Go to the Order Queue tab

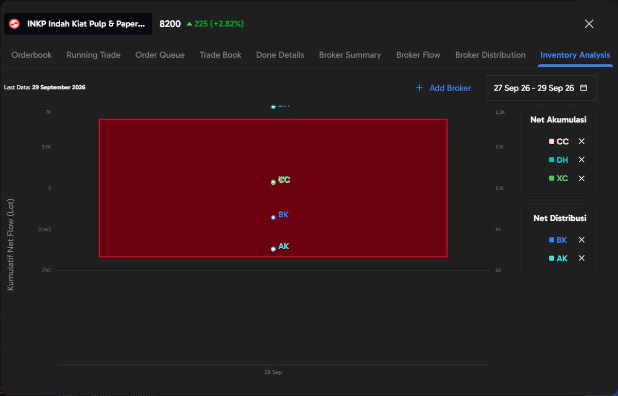[160, 55]
